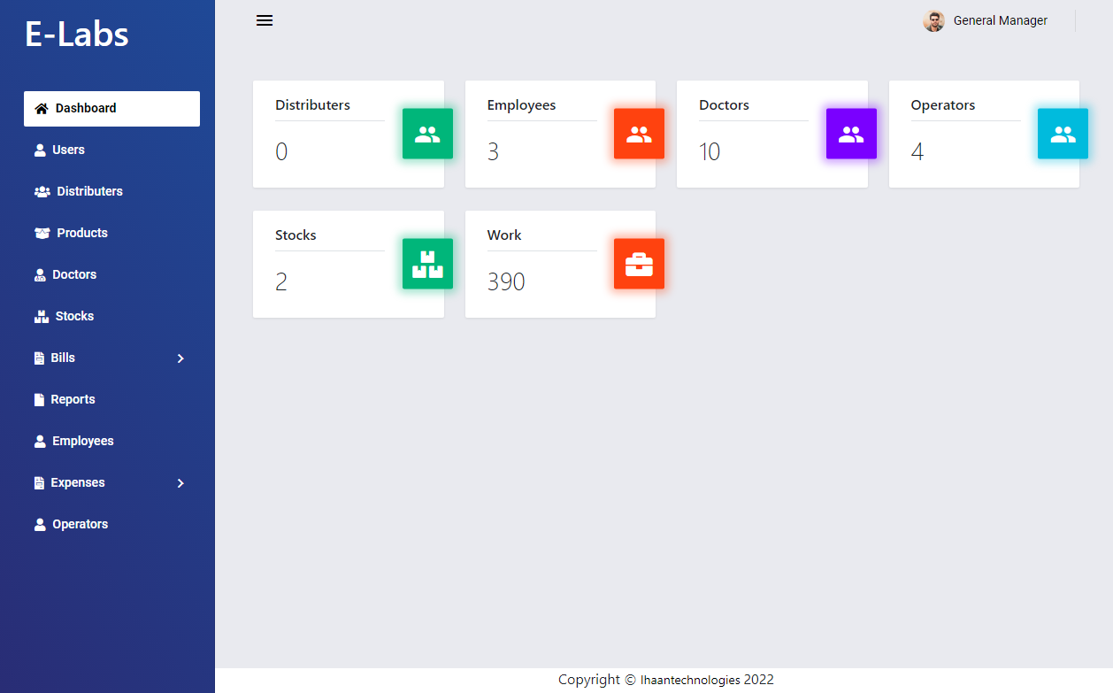Click the boxes icon beside sidebar Stocks

[41, 317]
